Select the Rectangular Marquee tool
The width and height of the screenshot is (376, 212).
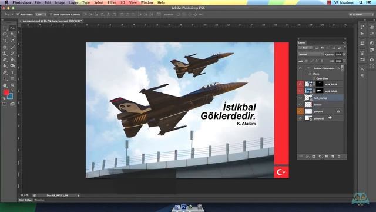pos(5,28)
